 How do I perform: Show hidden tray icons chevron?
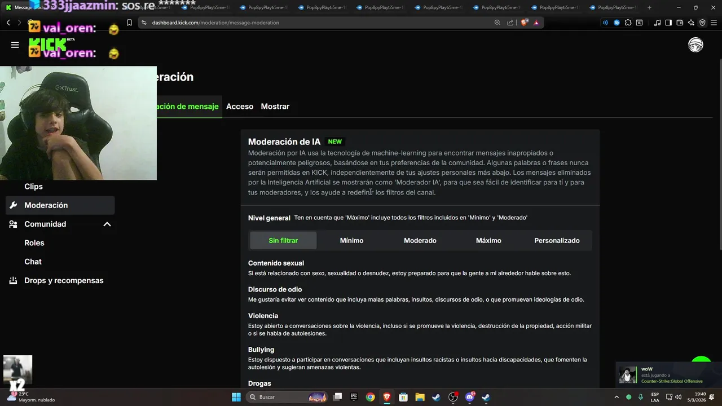(x=617, y=397)
